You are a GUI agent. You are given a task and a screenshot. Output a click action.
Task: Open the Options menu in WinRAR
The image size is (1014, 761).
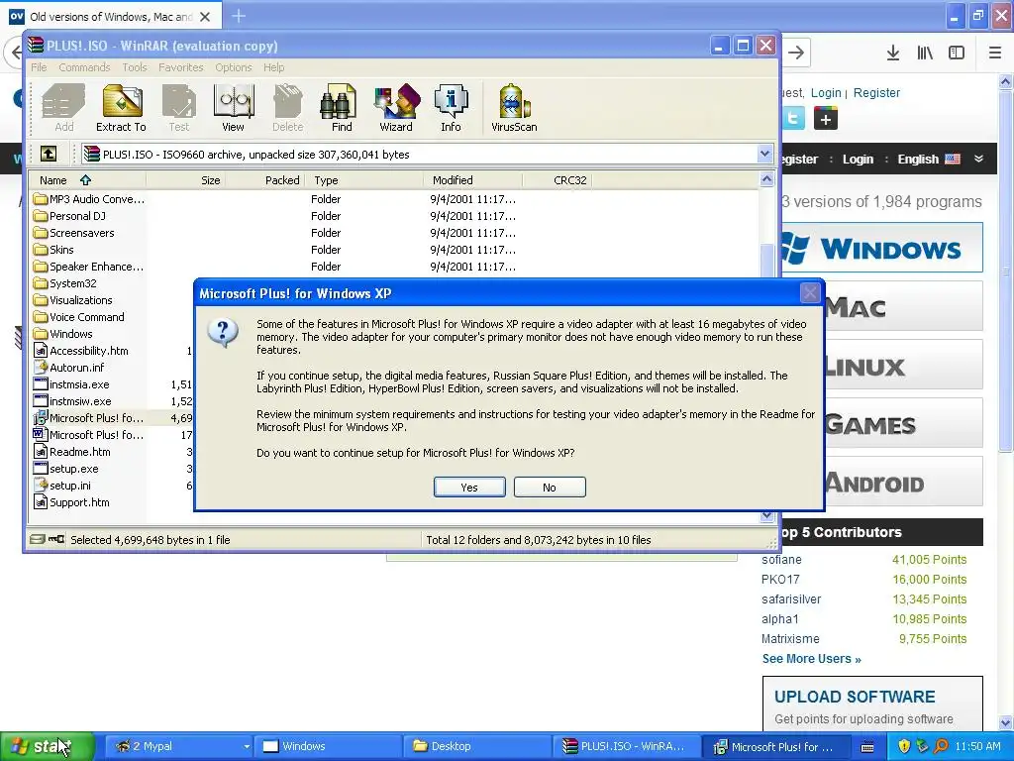[x=234, y=67]
